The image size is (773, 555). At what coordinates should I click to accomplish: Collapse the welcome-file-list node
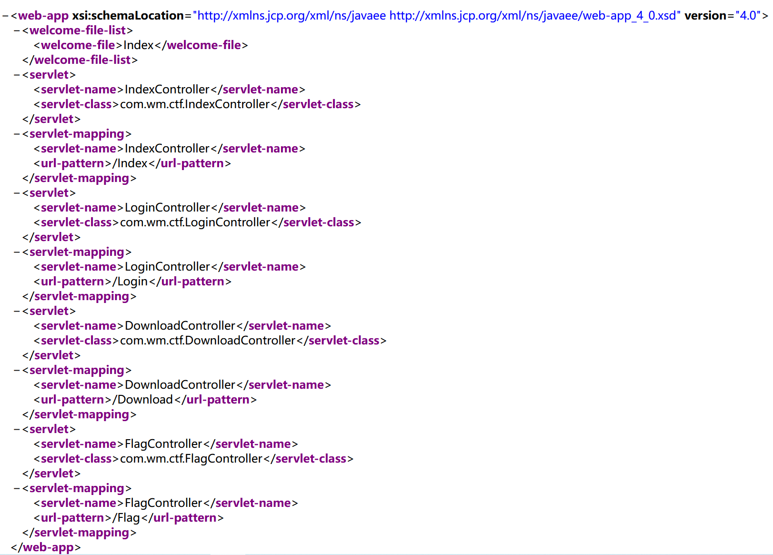(x=17, y=30)
